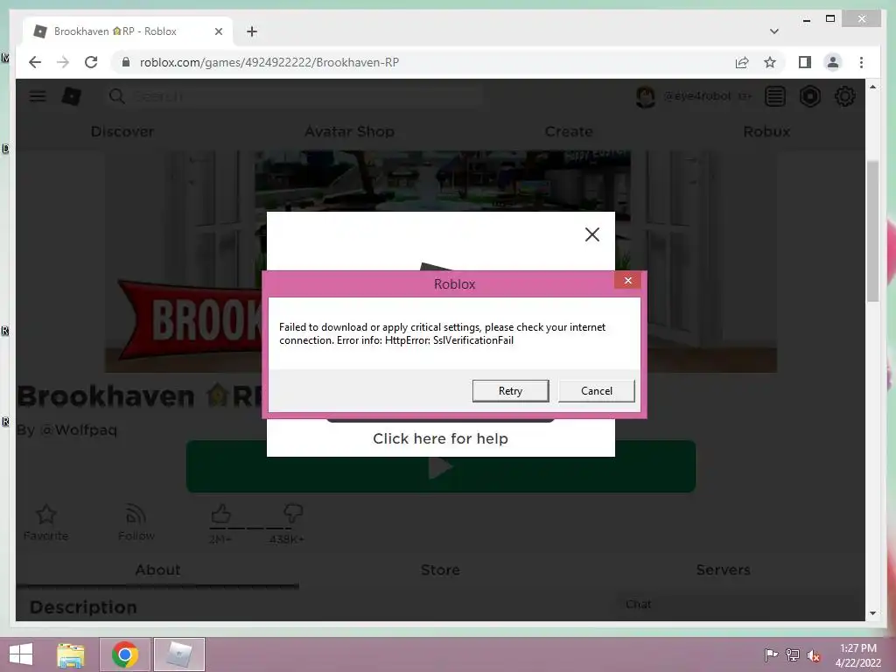Switch to the Store tab
Viewport: 896px width, 672px height.
(x=440, y=570)
